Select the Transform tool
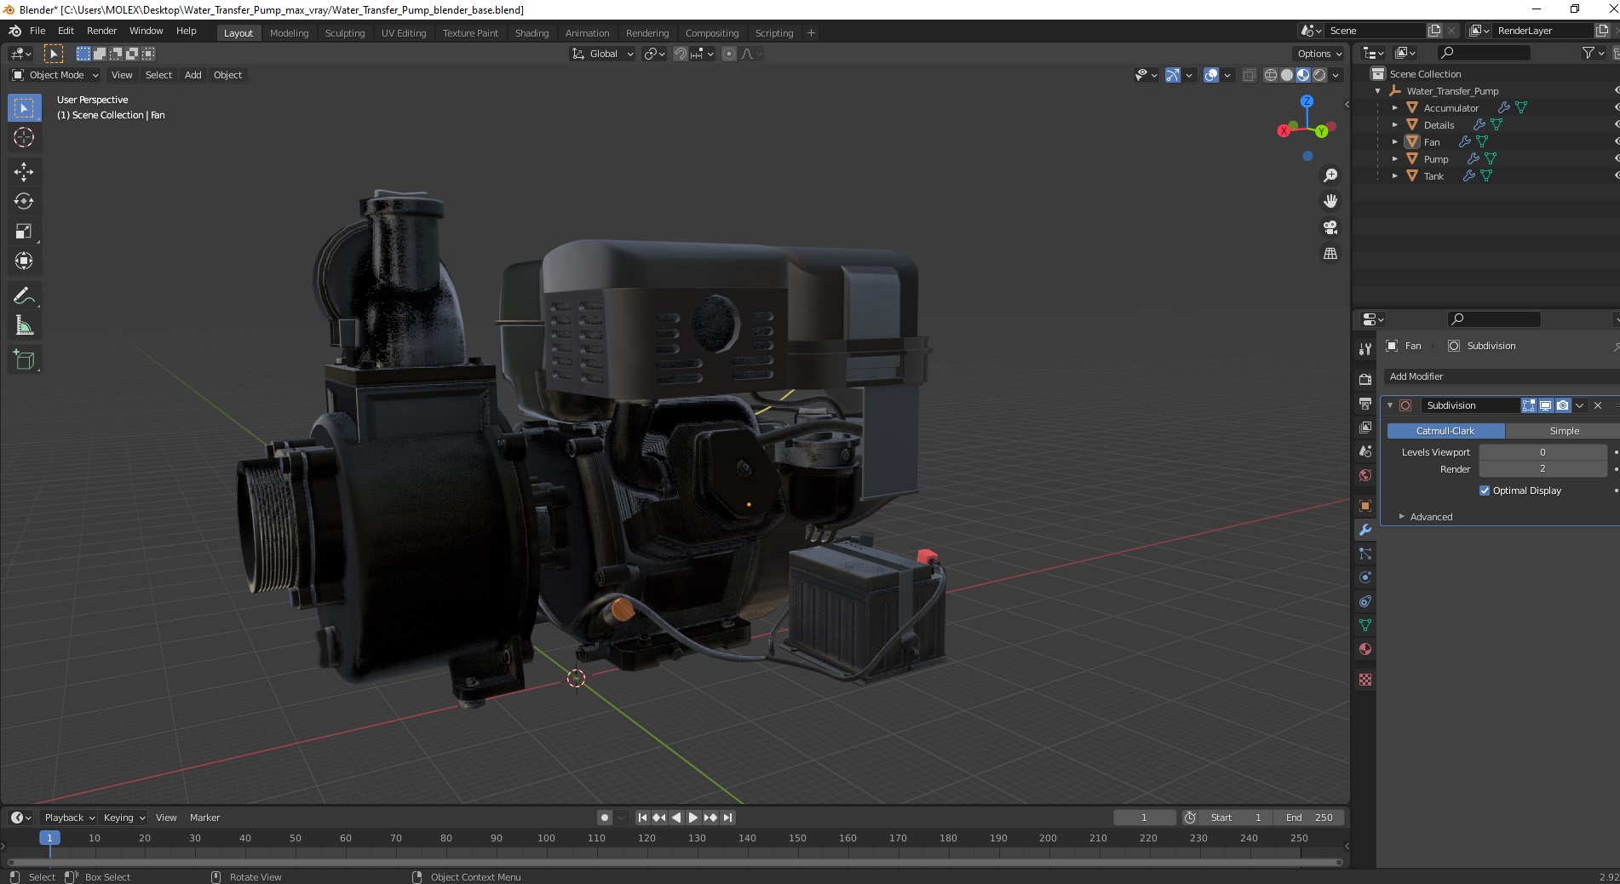 click(24, 261)
